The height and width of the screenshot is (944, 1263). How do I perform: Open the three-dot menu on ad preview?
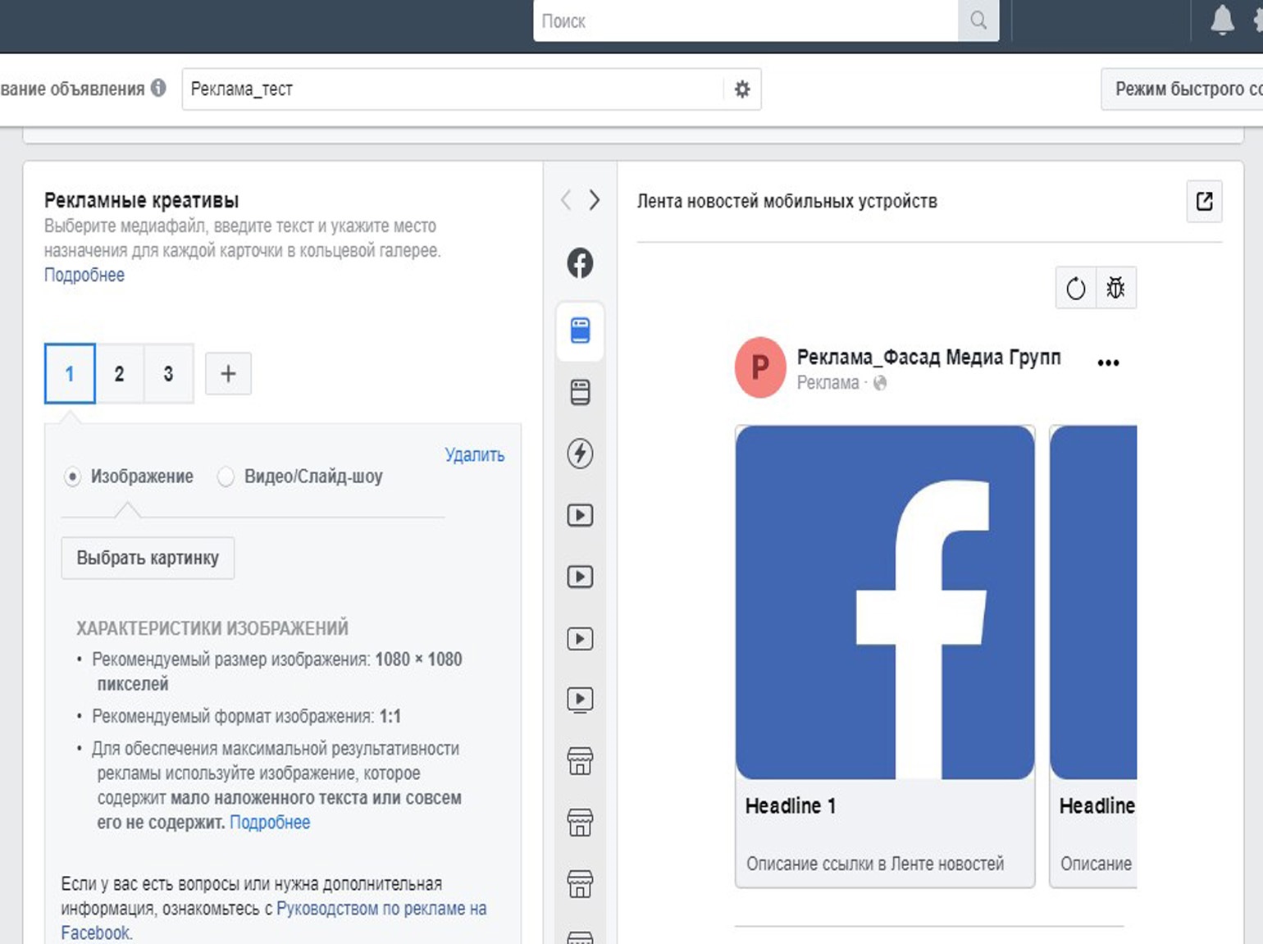click(1108, 363)
